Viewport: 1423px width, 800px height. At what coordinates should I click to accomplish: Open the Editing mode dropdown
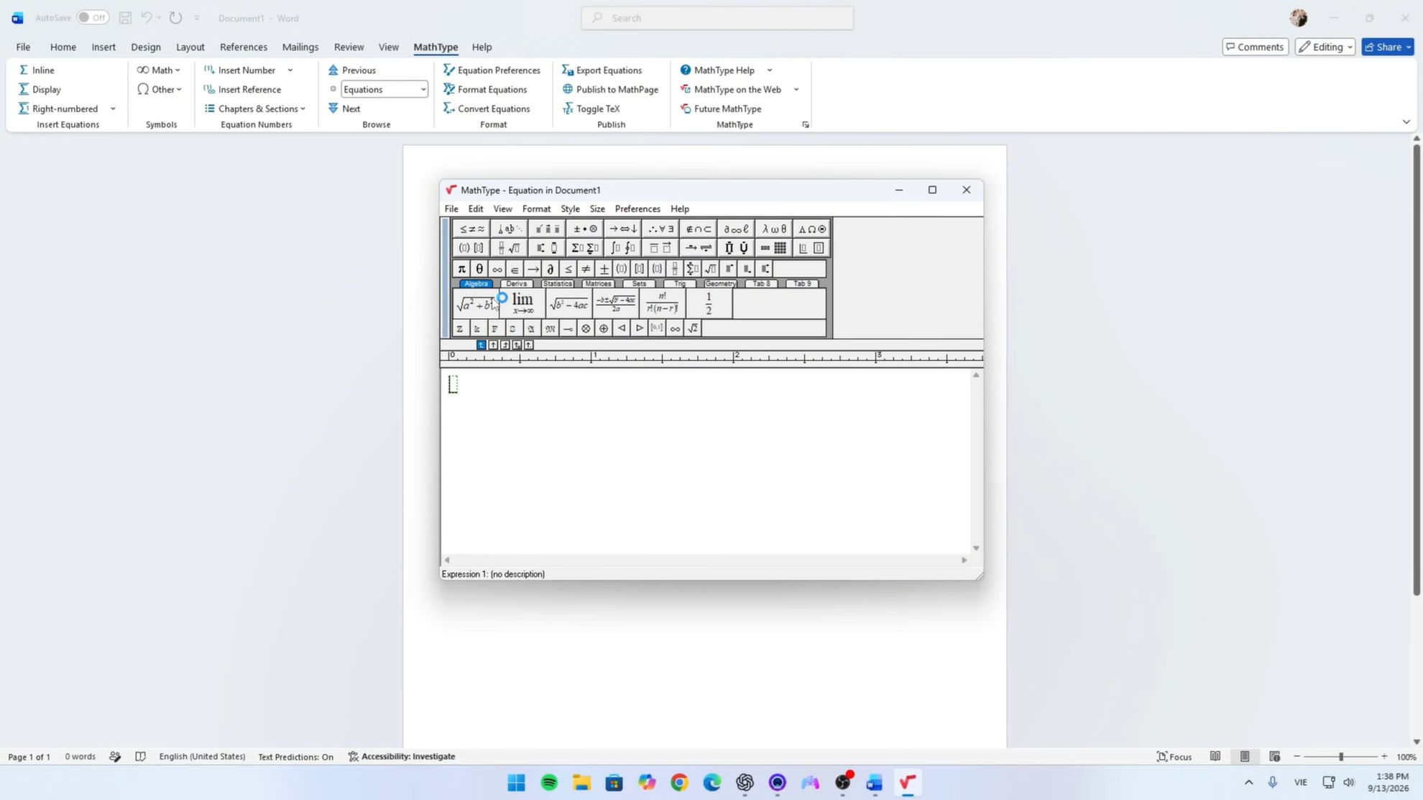1325,47
